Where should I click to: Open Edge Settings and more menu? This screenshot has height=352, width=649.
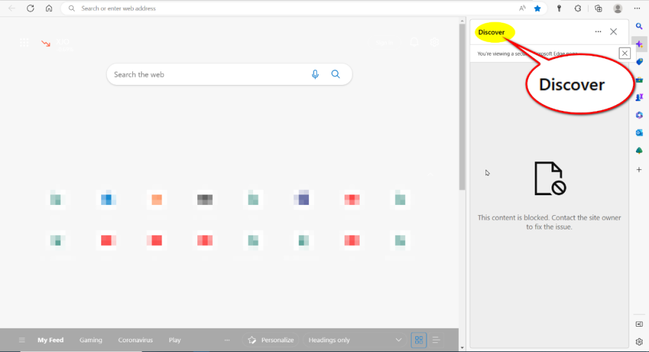[x=637, y=8]
